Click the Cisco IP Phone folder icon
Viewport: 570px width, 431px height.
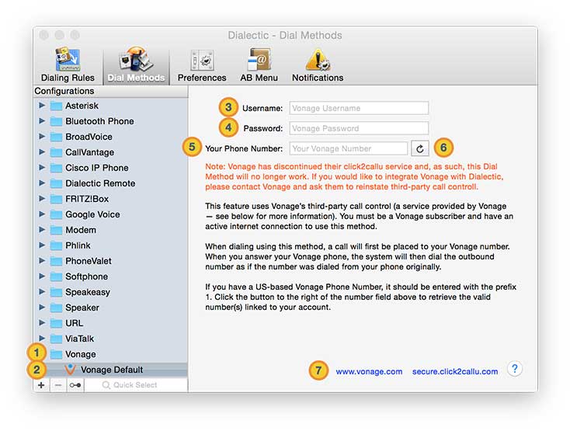pyautogui.click(x=56, y=168)
